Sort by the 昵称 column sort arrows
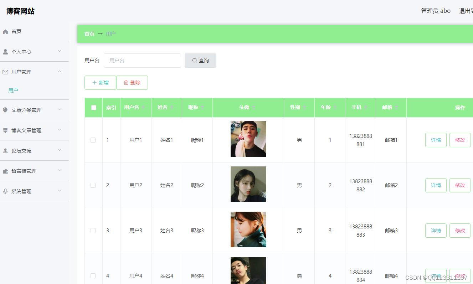This screenshot has width=473, height=284. 202,108
